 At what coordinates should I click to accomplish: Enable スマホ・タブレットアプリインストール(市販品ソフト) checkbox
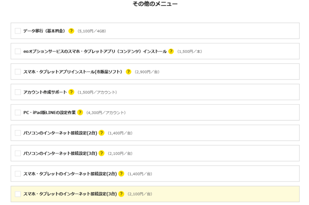[18, 72]
